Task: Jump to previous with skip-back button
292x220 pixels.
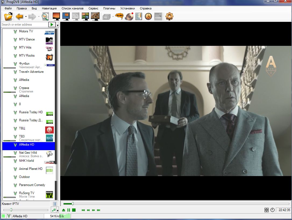Action: point(83,210)
